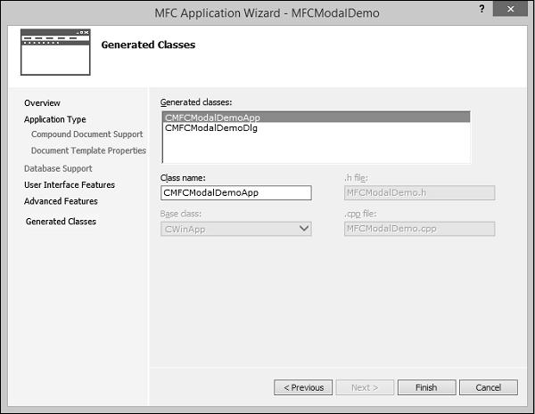Click the wizard window illustration image
This screenshot has width=535, height=414.
tap(55, 53)
